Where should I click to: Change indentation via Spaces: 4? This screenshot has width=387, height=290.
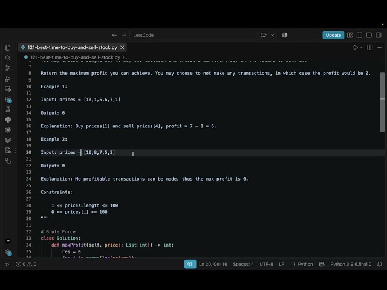[243, 264]
